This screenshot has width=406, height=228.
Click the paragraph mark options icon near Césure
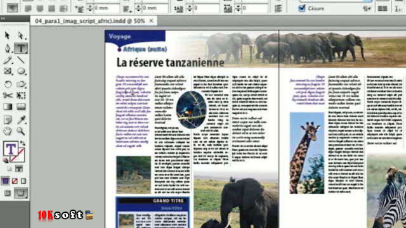point(367,8)
